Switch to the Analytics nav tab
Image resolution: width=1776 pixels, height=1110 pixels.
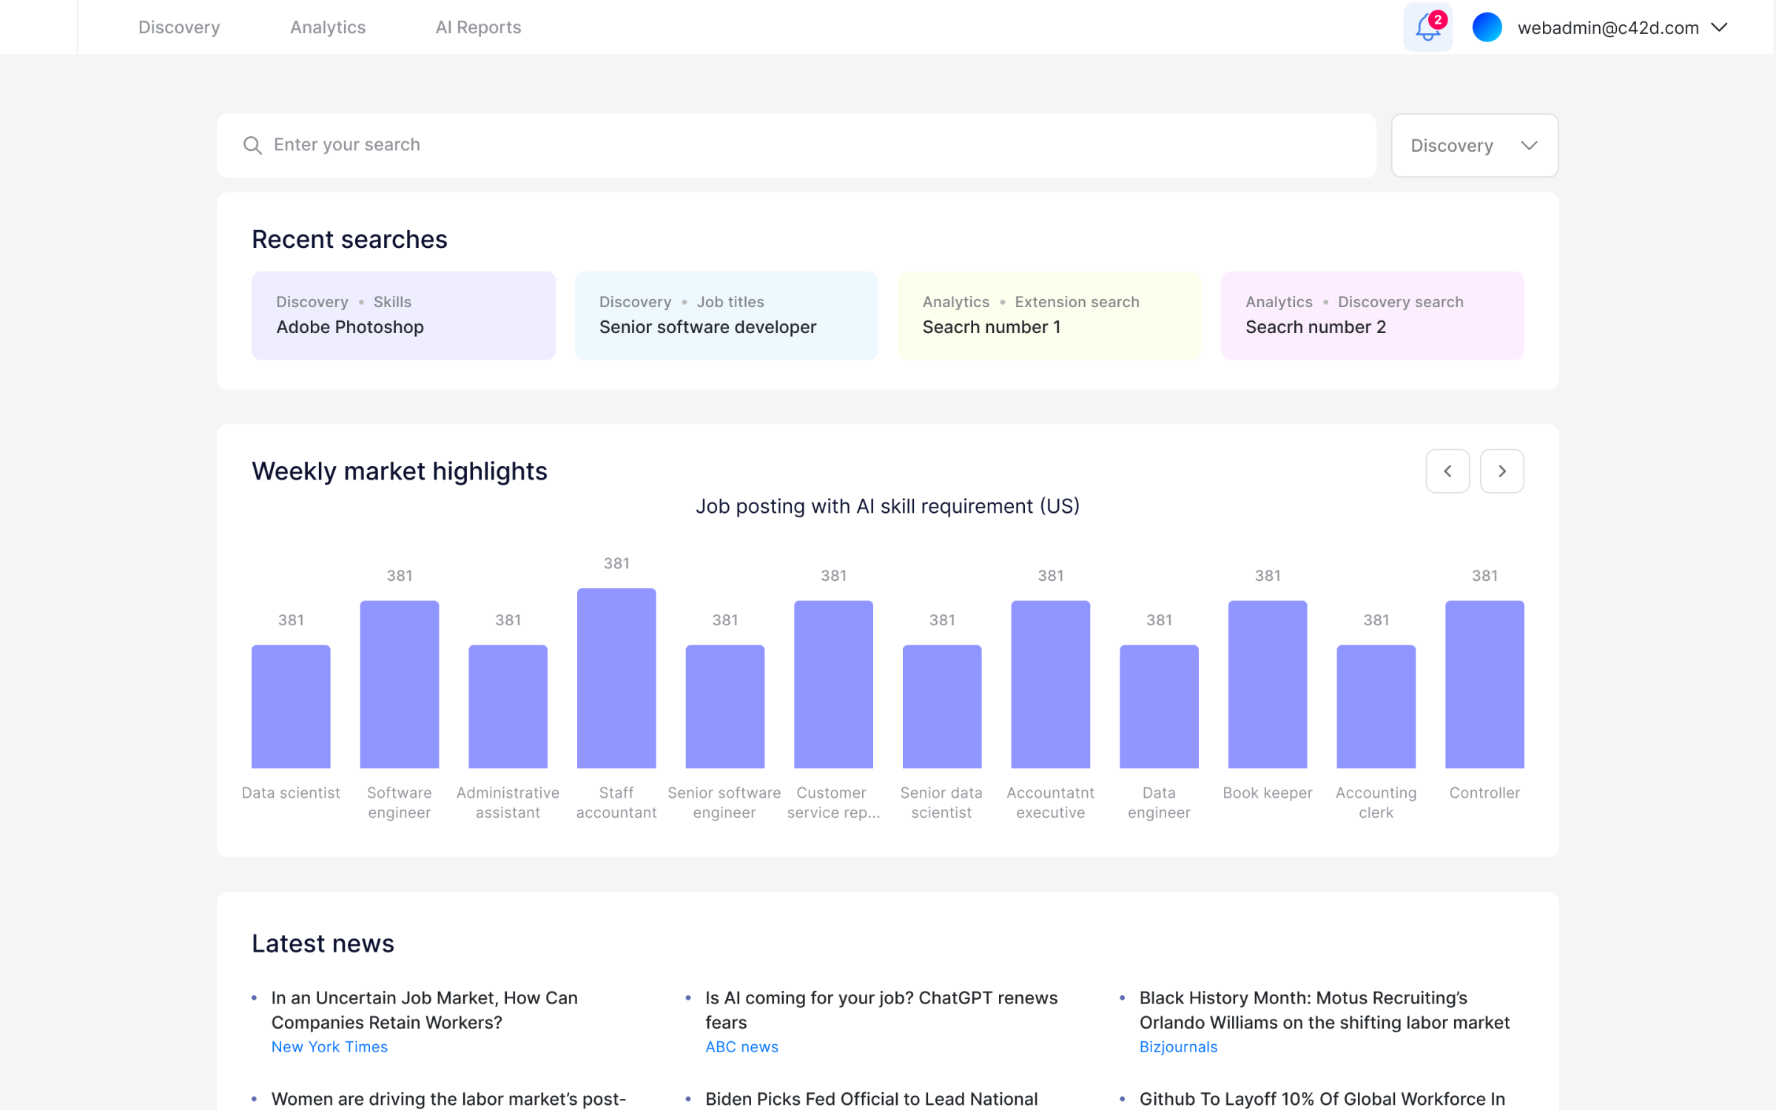(x=328, y=27)
